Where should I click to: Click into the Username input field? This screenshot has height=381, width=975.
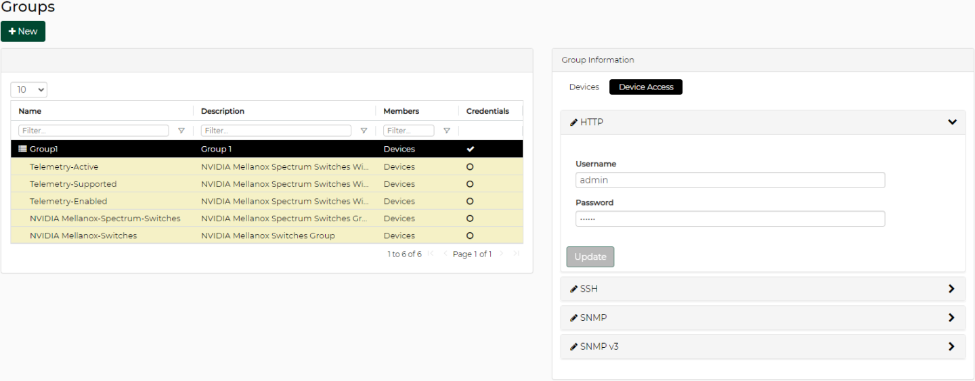pos(729,180)
